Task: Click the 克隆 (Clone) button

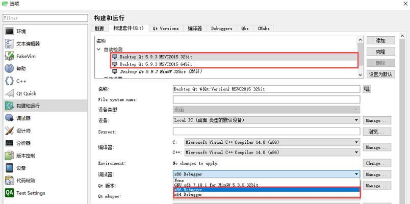Action: coord(381,52)
